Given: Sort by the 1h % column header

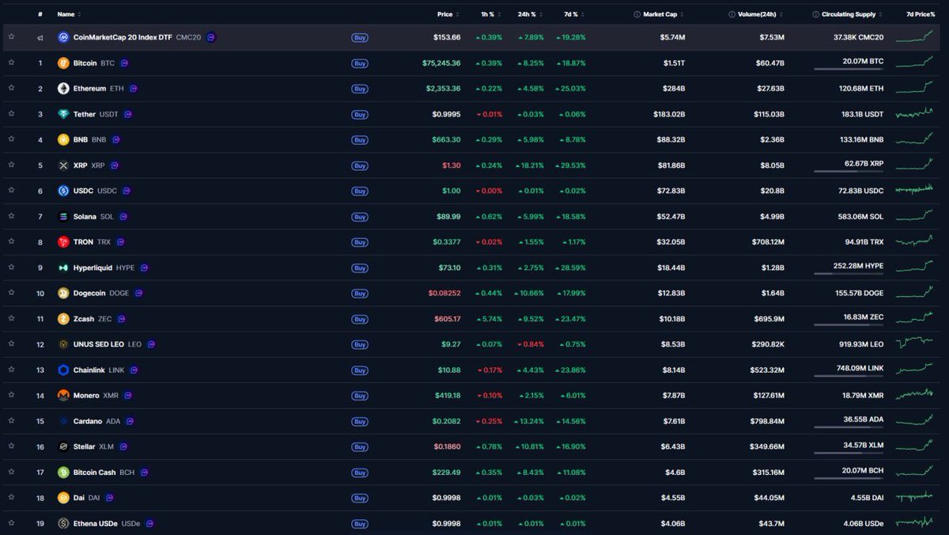Looking at the screenshot, I should click(490, 14).
